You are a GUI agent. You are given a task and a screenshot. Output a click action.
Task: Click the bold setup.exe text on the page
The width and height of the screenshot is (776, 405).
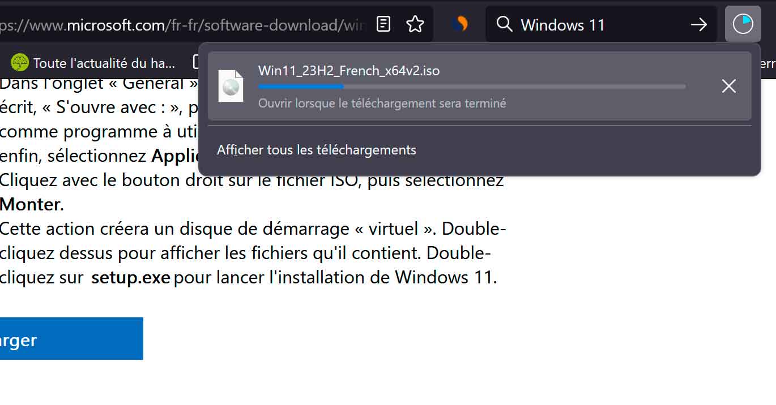pyautogui.click(x=131, y=278)
